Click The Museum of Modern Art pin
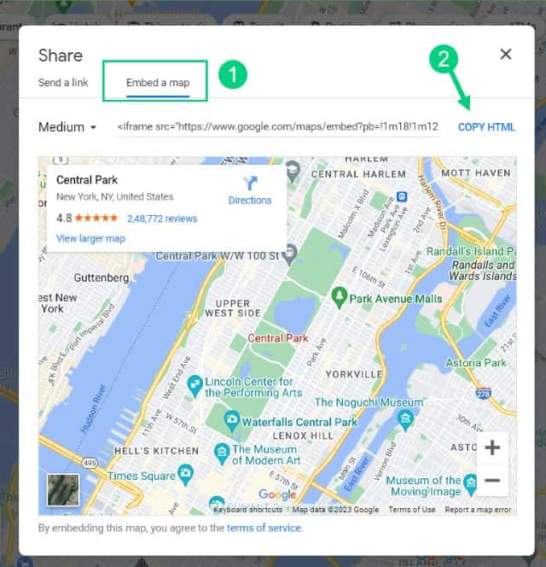This screenshot has height=567, width=546. point(222,453)
